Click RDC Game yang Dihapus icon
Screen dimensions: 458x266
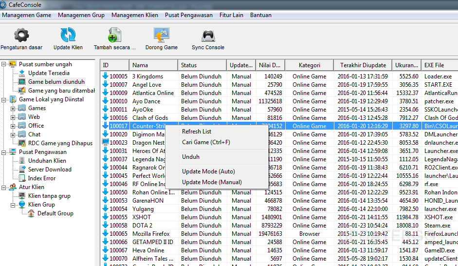[22, 143]
